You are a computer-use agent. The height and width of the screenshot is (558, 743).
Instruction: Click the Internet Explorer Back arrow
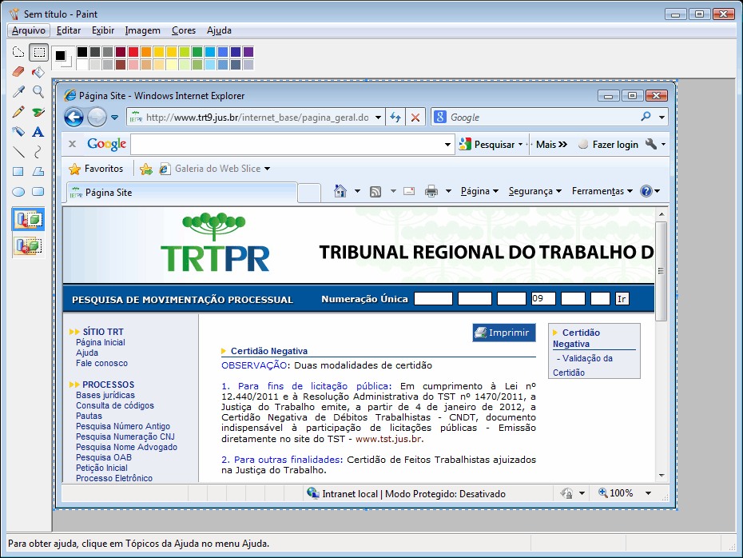tap(74, 117)
